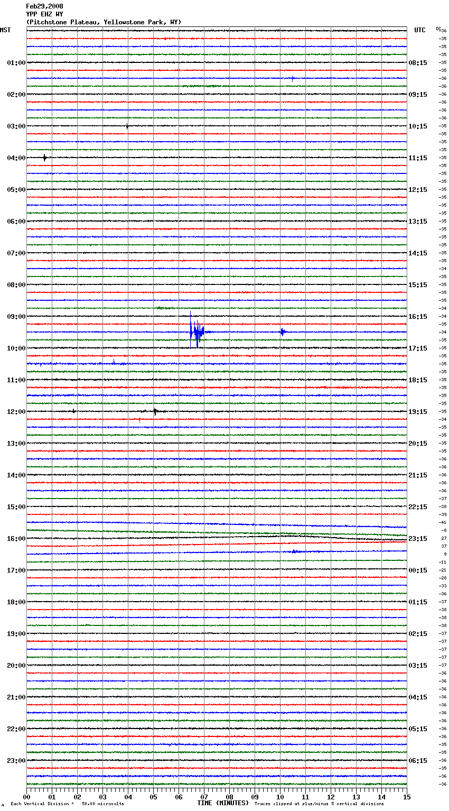449x811 pixels.
Task: Select the 19:00 MST row label
Action: pyautogui.click(x=16, y=634)
